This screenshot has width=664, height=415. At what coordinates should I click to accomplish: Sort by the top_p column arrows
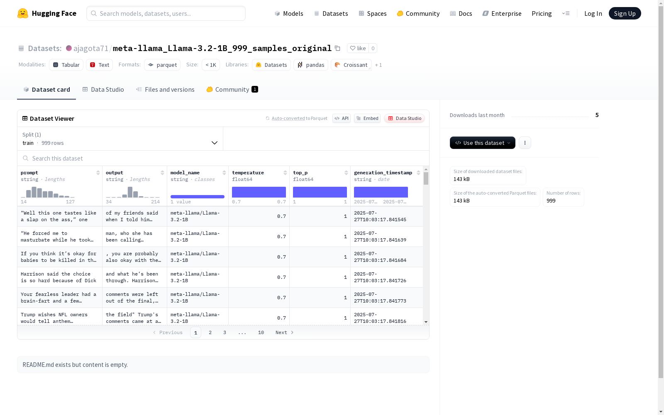(x=346, y=173)
